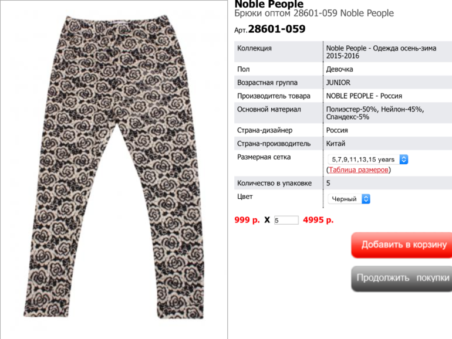Click Продолжить покупки button

(402, 278)
